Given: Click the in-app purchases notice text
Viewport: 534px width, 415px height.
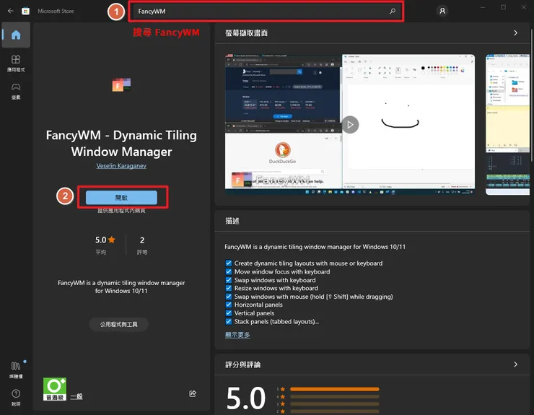Looking at the screenshot, I should (x=121, y=211).
